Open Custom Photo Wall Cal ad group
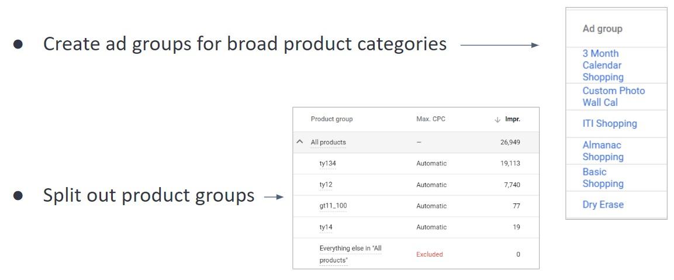Viewport: 674px width, 280px height. tap(613, 96)
